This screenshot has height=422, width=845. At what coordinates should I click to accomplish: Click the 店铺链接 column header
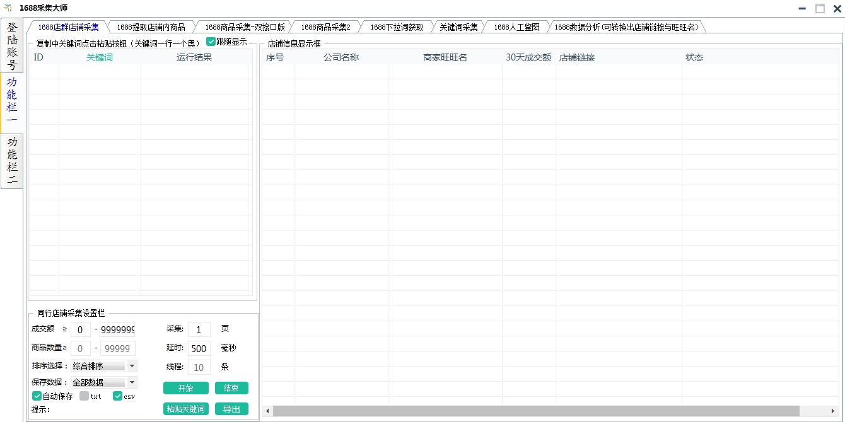tap(619, 57)
